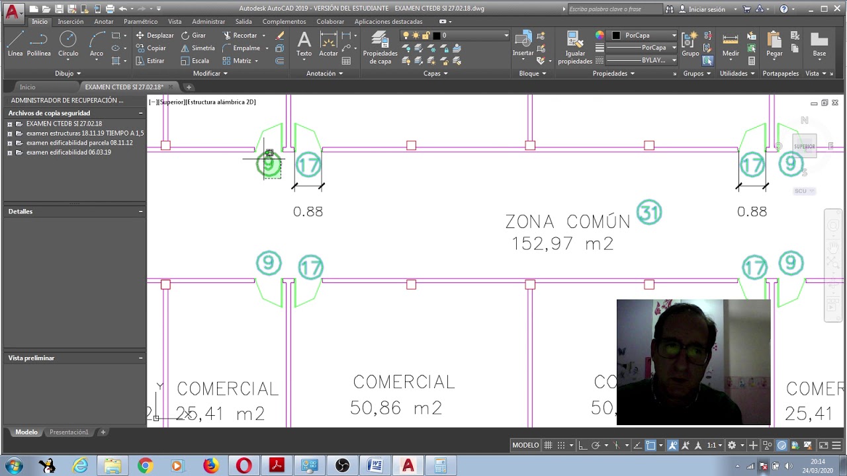
Task: Toggle annotation visibility in status bar
Action: (x=672, y=445)
